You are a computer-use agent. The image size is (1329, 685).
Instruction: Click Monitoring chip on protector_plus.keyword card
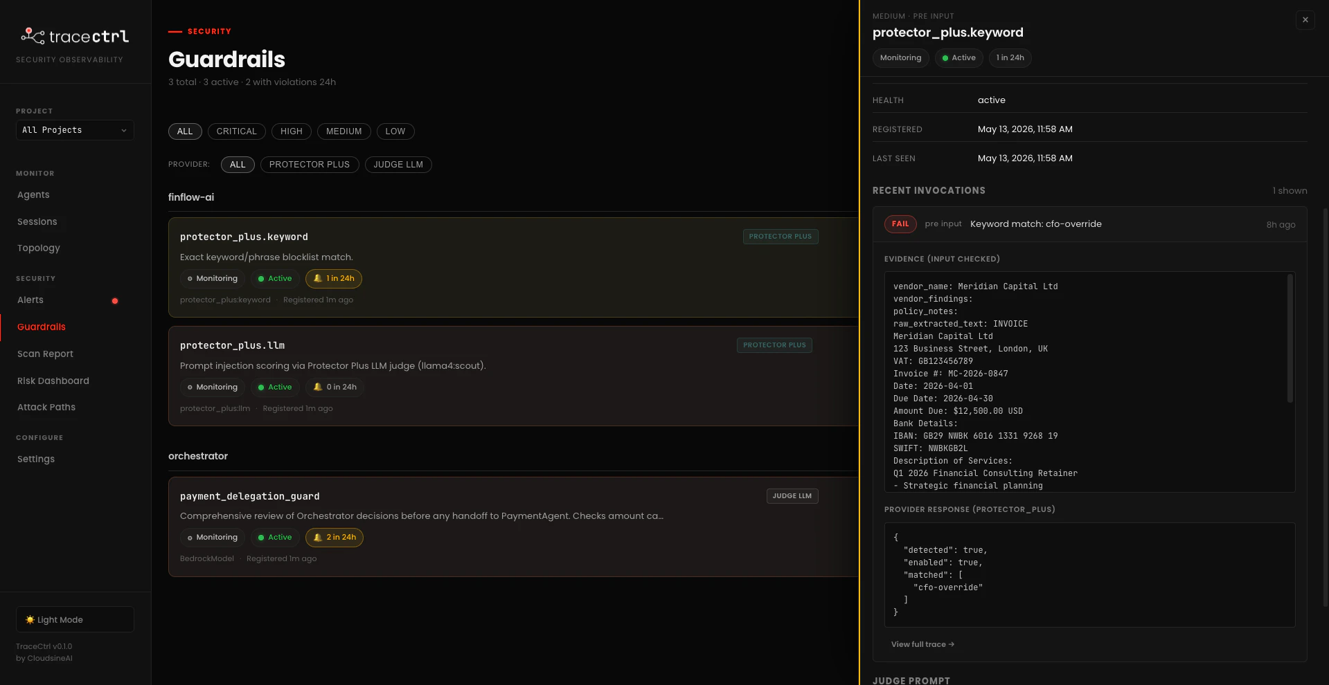tap(213, 279)
